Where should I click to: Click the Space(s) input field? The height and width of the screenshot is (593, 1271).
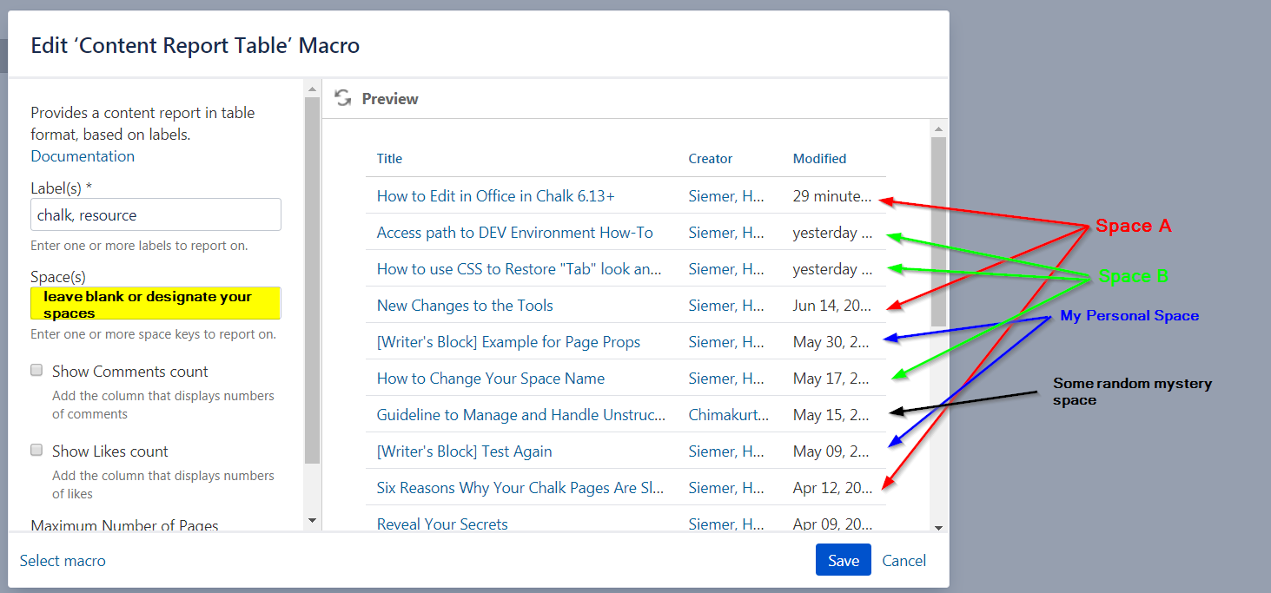pyautogui.click(x=156, y=303)
